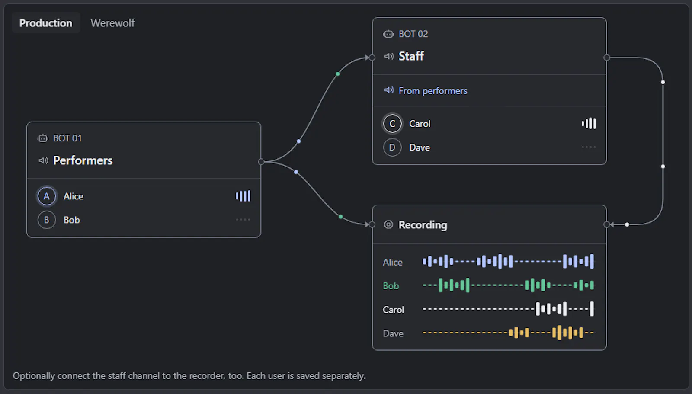Select Carol's avatar in Staff

(x=392, y=124)
